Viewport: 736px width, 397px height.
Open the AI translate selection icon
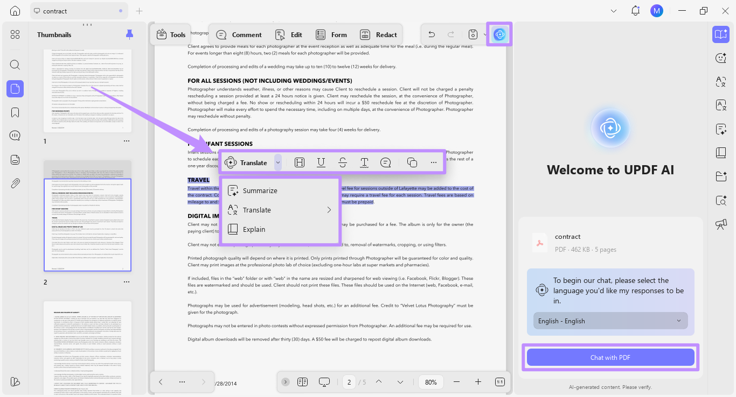pyautogui.click(x=721, y=82)
